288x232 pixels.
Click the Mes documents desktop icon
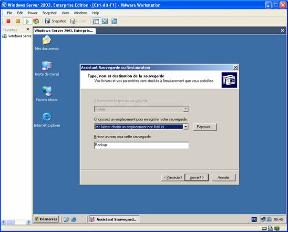pyautogui.click(x=47, y=43)
